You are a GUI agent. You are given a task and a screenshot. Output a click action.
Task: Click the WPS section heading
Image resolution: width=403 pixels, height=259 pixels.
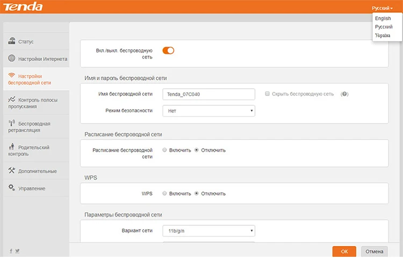91,177
